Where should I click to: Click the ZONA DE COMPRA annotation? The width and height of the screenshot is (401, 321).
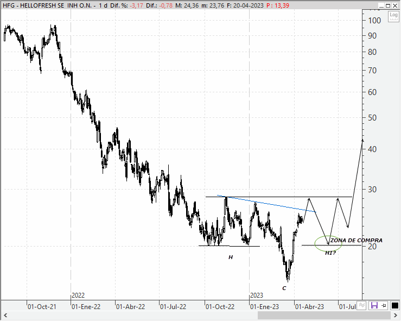[x=357, y=241]
